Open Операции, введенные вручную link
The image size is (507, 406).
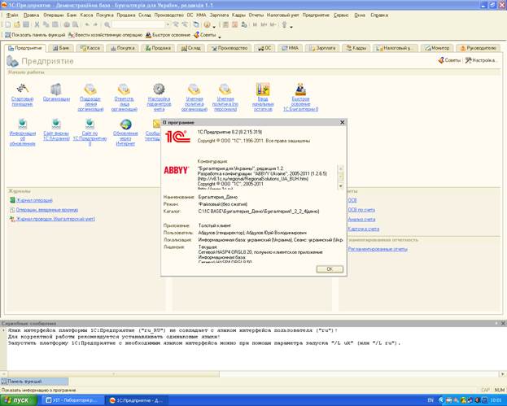pos(47,210)
